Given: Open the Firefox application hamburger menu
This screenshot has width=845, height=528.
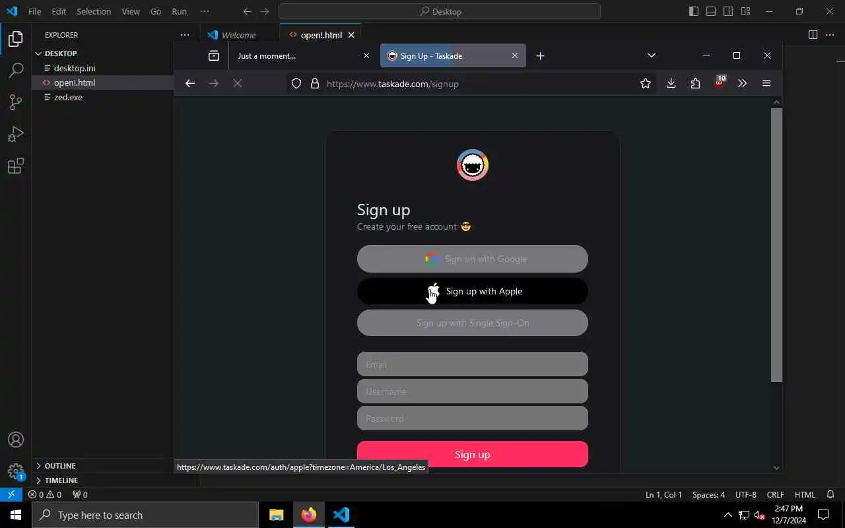Looking at the screenshot, I should click(766, 83).
